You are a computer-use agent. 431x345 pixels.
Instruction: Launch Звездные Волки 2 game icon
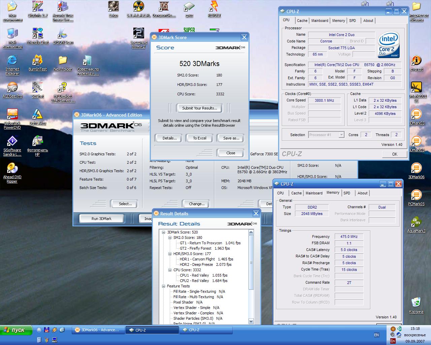click(x=139, y=38)
